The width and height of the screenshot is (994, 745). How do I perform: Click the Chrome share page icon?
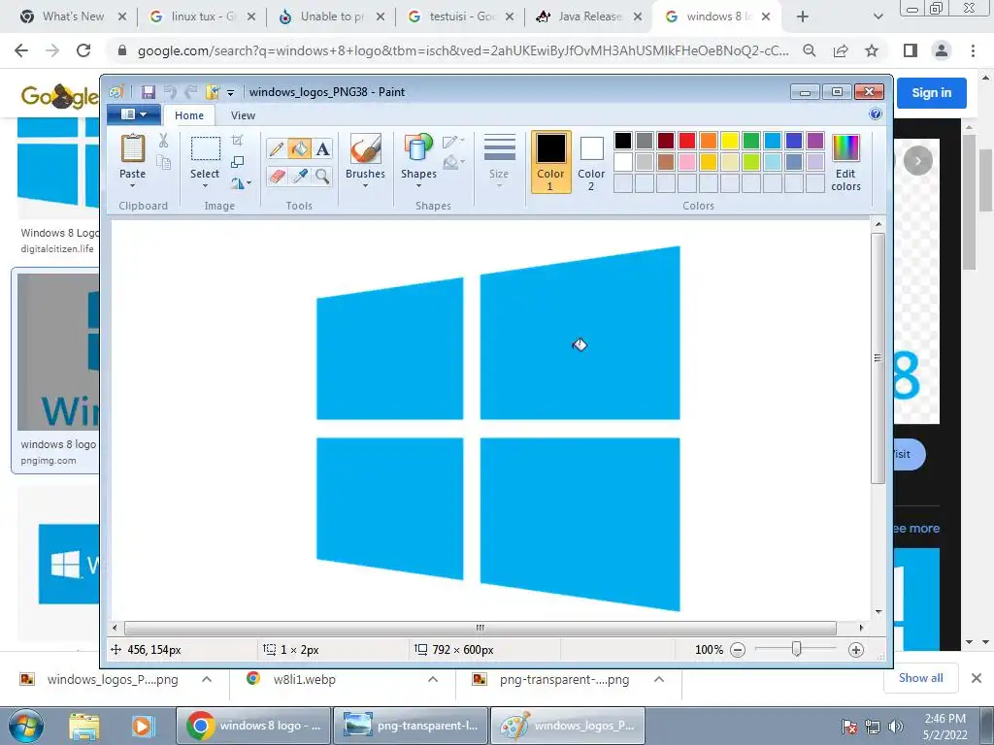[841, 50]
